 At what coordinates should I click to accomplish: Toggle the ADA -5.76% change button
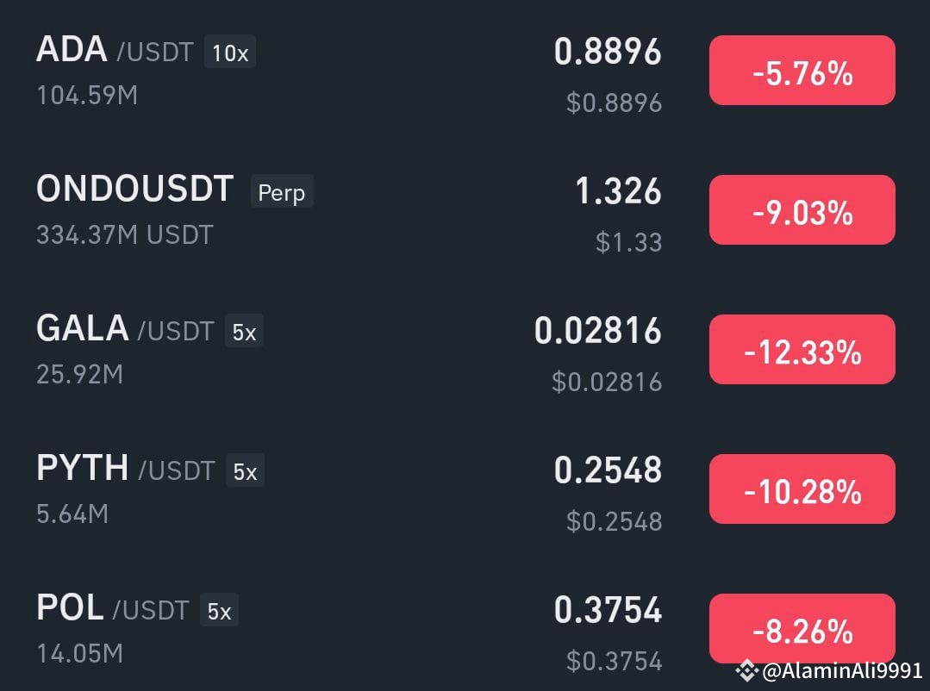click(802, 71)
